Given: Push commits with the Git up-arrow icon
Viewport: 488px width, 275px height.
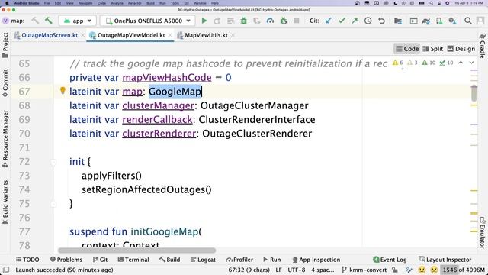Looking at the screenshot, I should point(355,21).
